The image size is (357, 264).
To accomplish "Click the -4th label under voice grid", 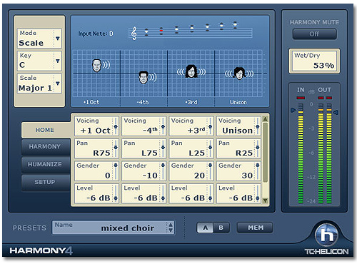I will point(143,102).
